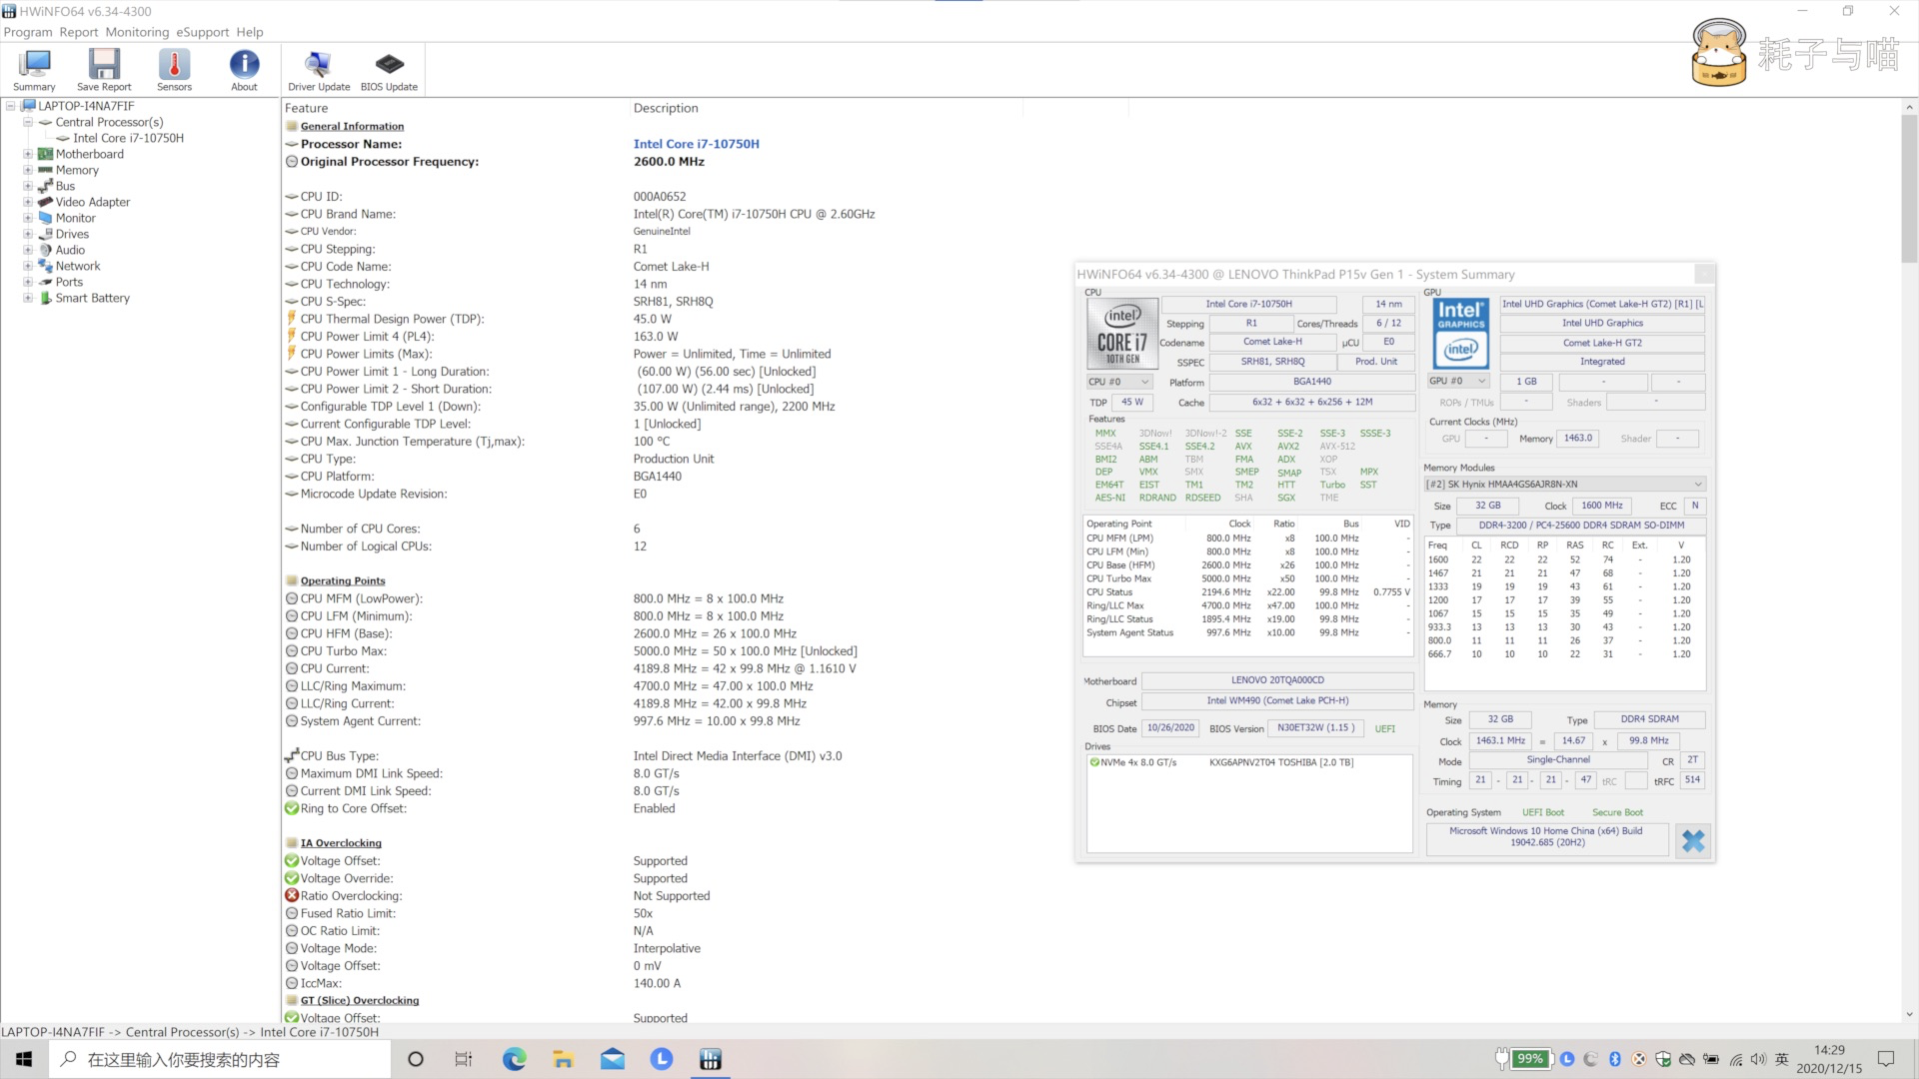Image resolution: width=1919 pixels, height=1079 pixels.
Task: Click the scrollbar down arrow
Action: (x=1909, y=1014)
